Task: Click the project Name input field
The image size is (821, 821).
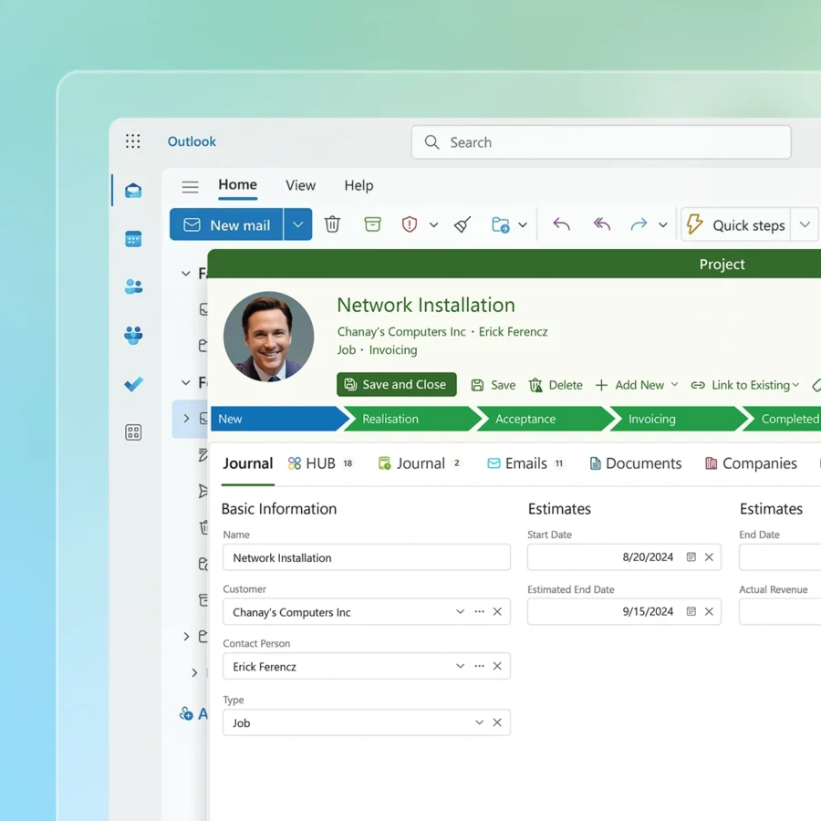Action: click(367, 557)
